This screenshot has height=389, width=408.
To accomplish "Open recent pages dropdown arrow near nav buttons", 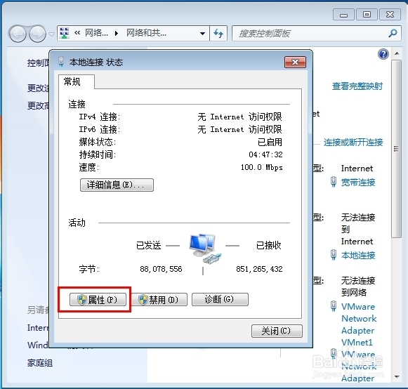I will tap(51, 34).
